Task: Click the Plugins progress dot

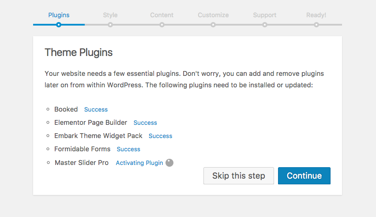Action: coord(59,25)
